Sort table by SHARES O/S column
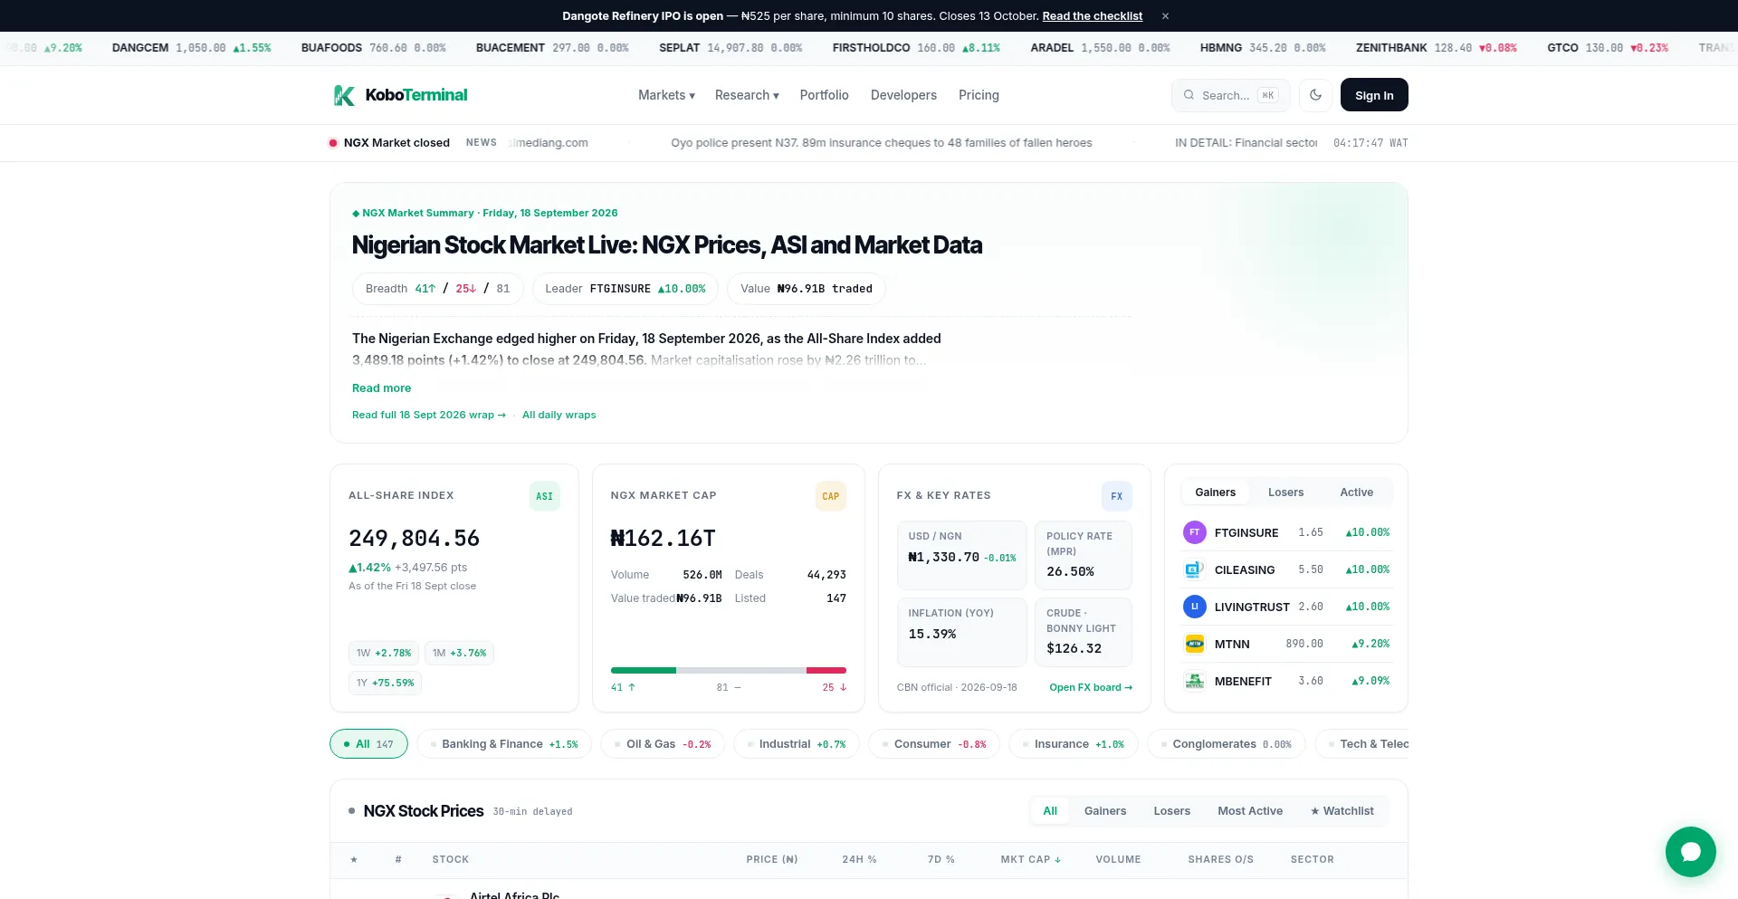The height and width of the screenshot is (899, 1738). 1220,859
